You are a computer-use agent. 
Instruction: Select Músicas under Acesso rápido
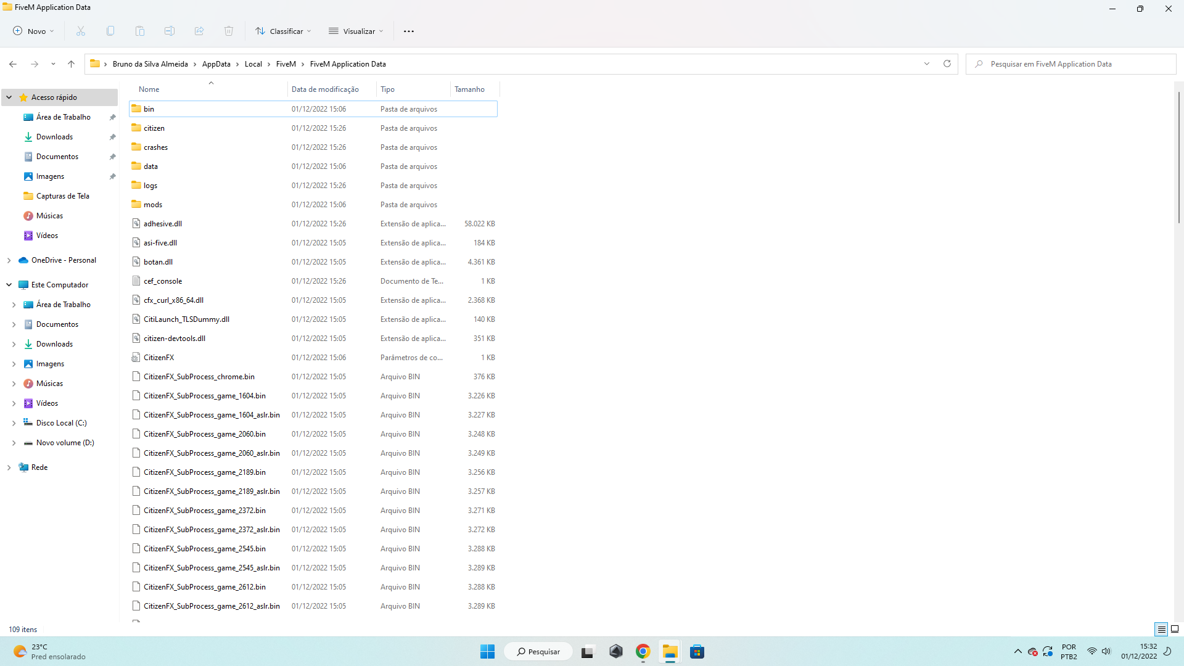click(49, 216)
